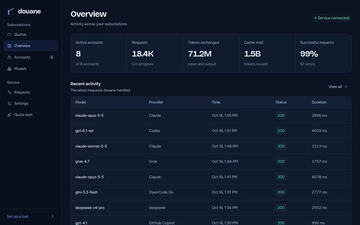This screenshot has height=225, width=360.
Task: Click the douane brand name
Action: point(30,11)
